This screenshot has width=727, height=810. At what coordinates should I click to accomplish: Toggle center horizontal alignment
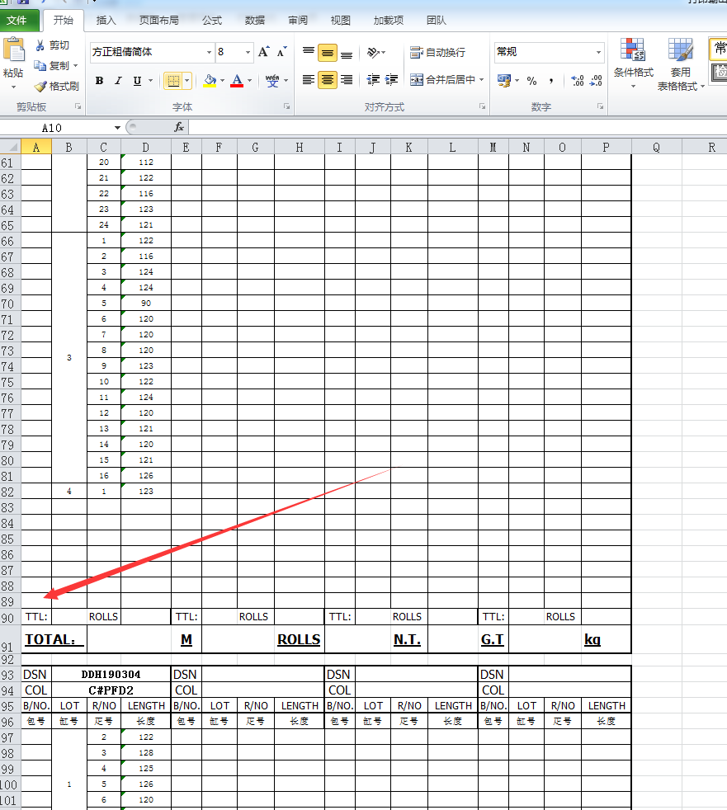tap(328, 80)
